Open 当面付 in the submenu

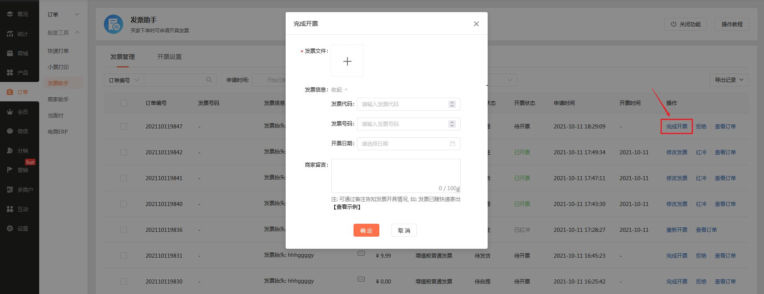(x=55, y=115)
